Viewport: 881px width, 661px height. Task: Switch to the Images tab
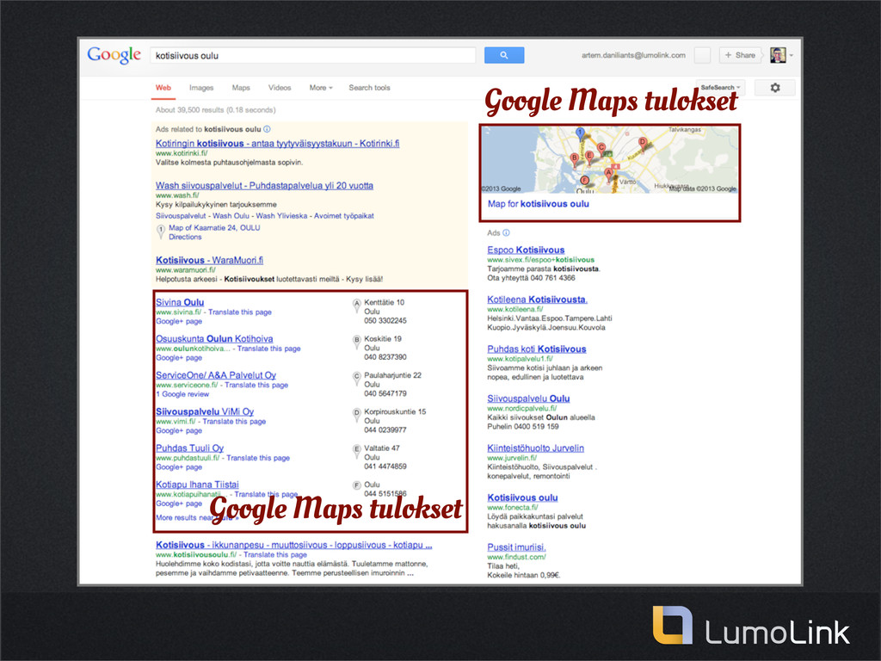click(201, 88)
